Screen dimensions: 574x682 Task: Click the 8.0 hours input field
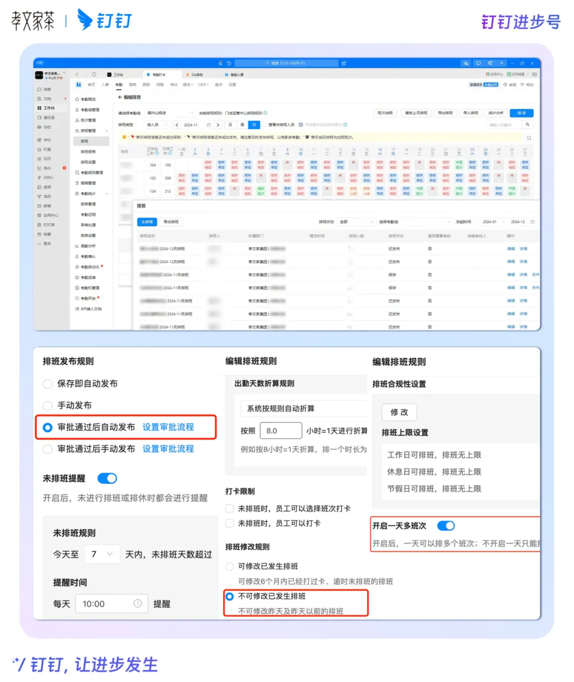click(281, 431)
